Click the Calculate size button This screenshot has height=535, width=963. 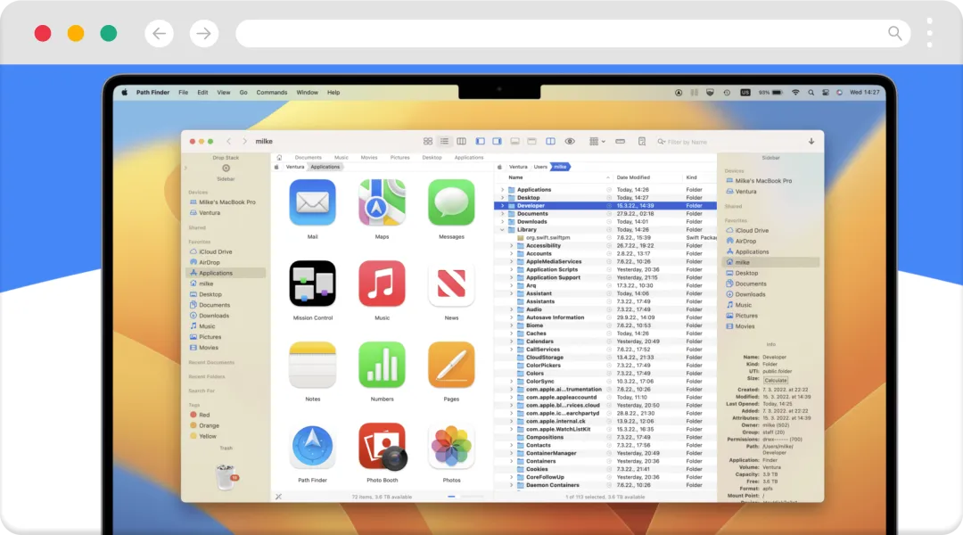click(776, 380)
